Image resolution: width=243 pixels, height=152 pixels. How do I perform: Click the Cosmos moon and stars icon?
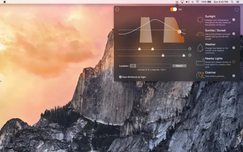[x=200, y=74]
